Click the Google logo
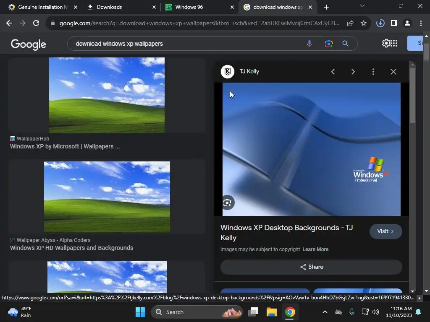Viewport: 430px width, 322px height. [x=28, y=44]
